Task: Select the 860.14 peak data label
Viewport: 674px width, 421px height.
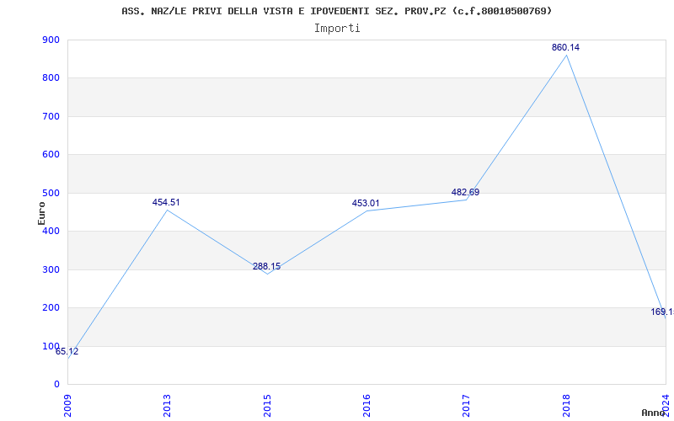Action: coord(565,48)
